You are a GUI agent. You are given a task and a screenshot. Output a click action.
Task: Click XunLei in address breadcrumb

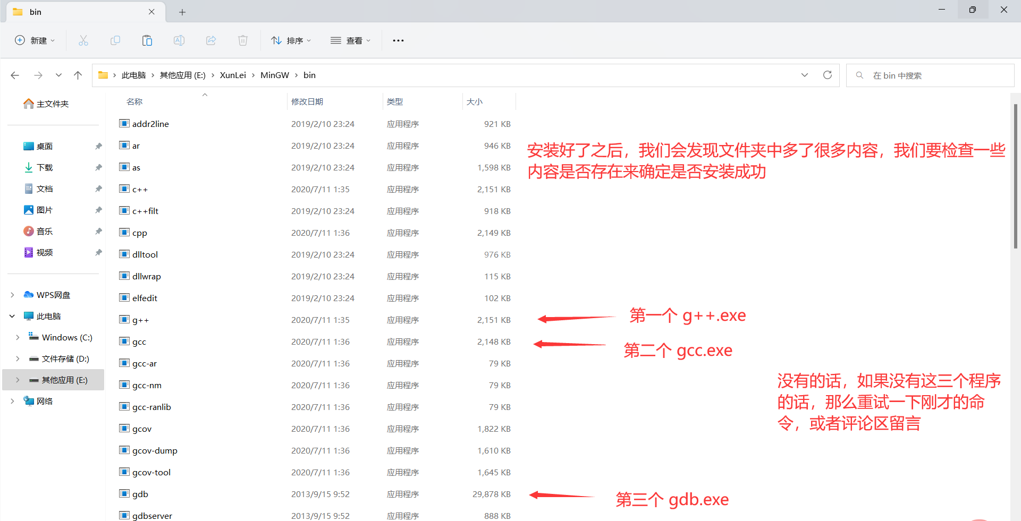[233, 75]
